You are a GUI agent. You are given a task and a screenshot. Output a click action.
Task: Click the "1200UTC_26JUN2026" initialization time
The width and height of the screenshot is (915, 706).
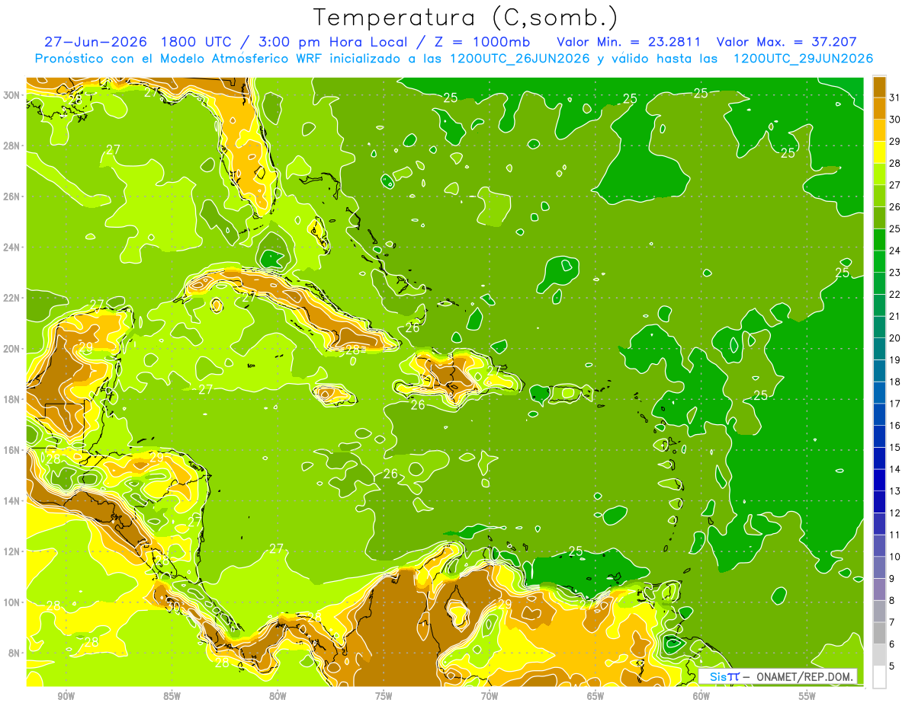[519, 59]
